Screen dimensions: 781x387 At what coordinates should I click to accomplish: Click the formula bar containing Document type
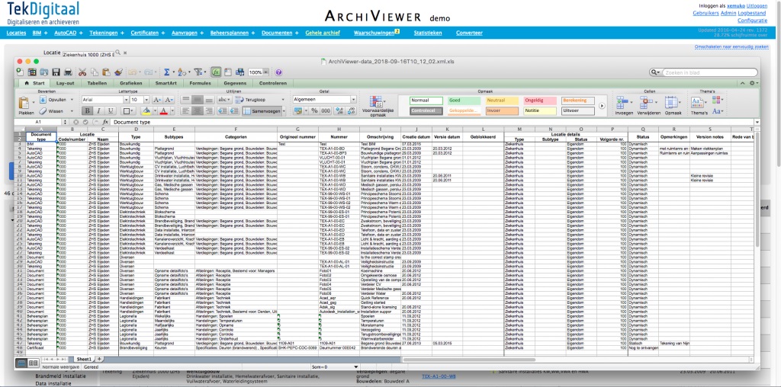click(x=432, y=122)
